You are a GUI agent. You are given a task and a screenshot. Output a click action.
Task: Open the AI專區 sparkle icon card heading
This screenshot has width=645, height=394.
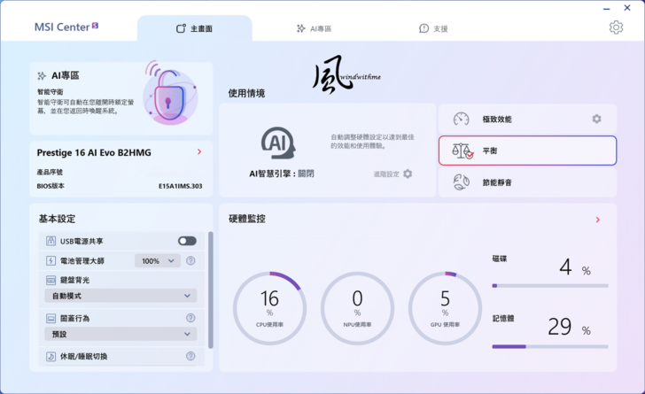tap(58, 75)
